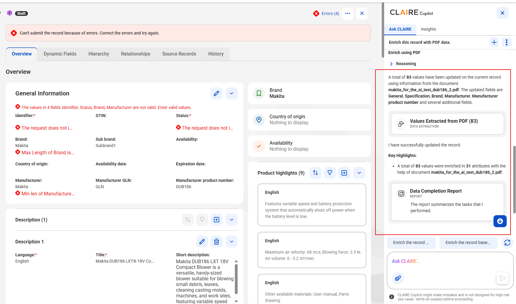This screenshot has height=304, width=516.
Task: Click the sort icon in Description section
Action: pyautogui.click(x=188, y=220)
